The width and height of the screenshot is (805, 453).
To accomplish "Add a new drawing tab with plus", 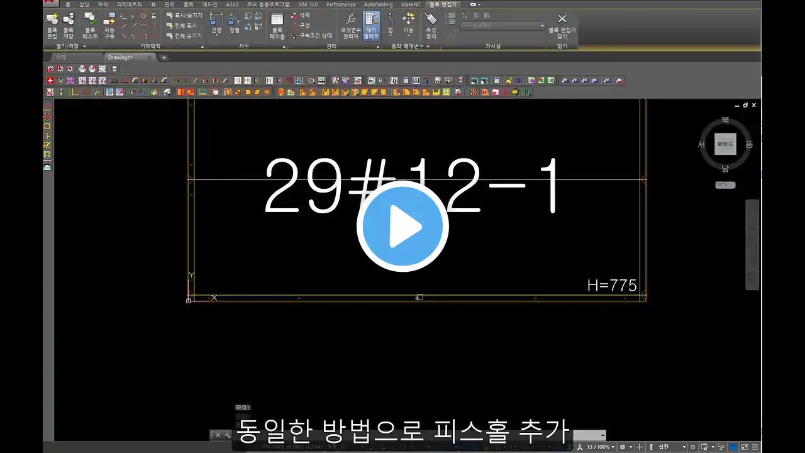I will click(164, 57).
